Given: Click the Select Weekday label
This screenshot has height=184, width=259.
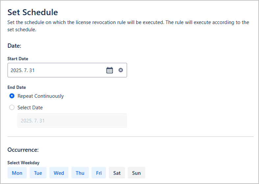Looking at the screenshot, I should 23,163.
